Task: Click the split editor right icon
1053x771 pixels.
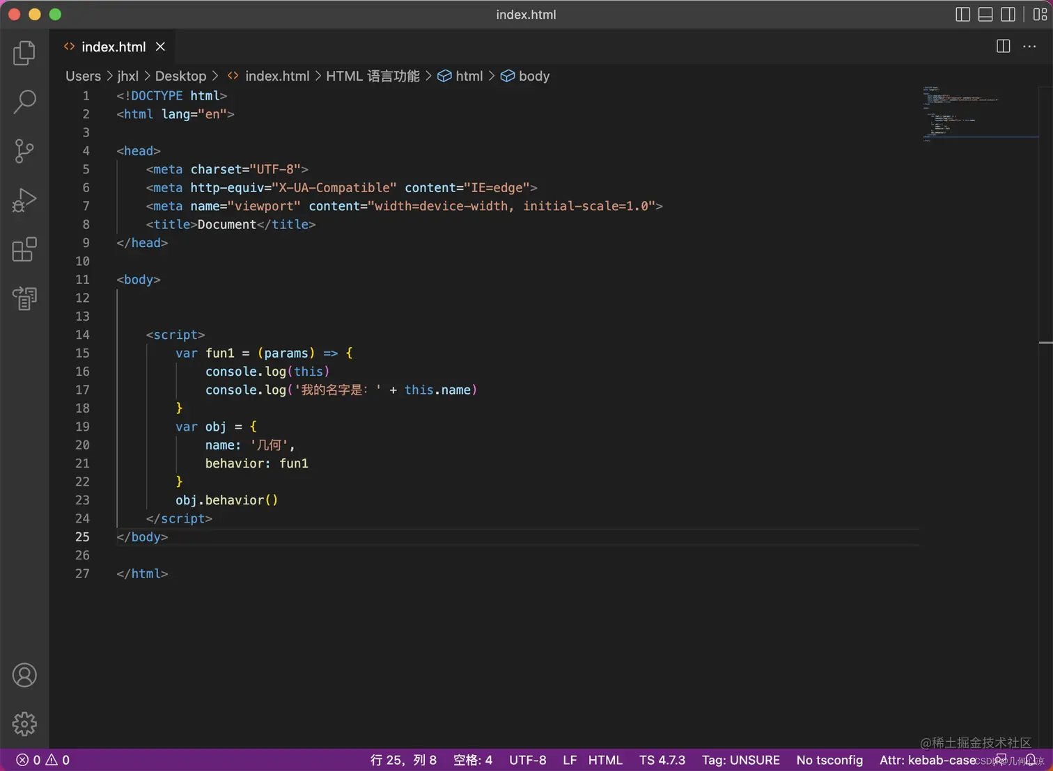Action: tap(1004, 47)
